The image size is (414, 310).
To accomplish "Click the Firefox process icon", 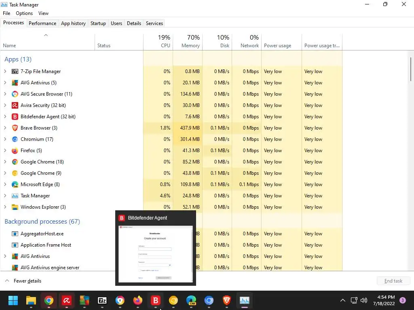I will click(15, 151).
